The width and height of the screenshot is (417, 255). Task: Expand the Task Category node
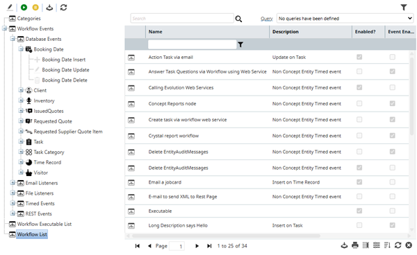[x=21, y=152]
